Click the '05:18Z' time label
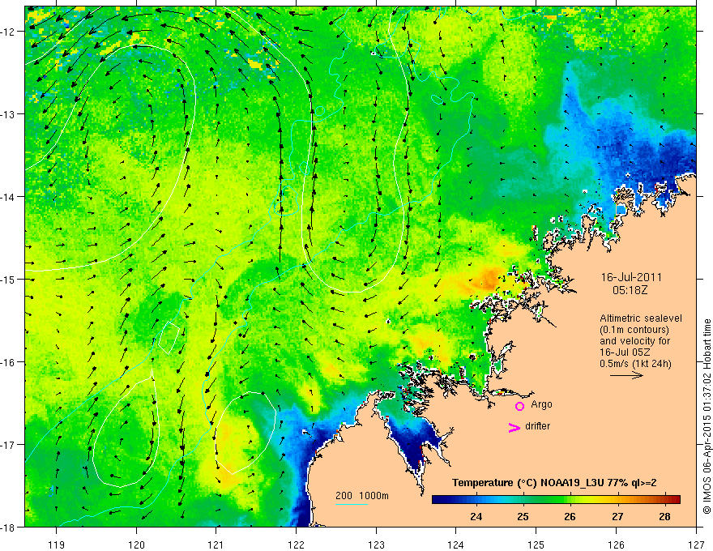The height and width of the screenshot is (551, 713). 630,290
